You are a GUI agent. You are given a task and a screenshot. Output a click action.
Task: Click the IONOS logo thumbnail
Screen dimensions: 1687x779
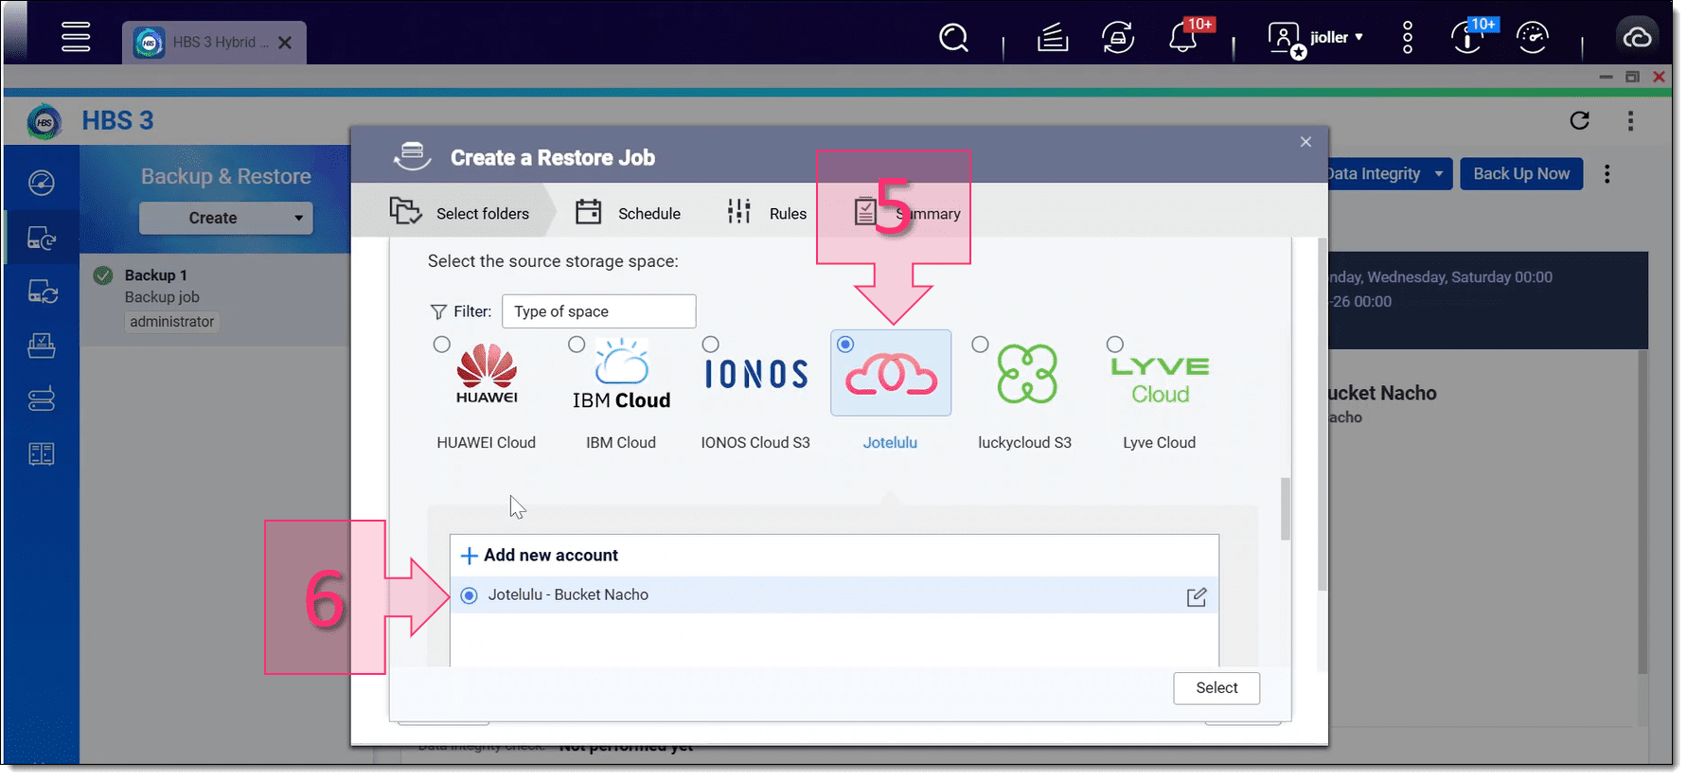[x=755, y=375]
